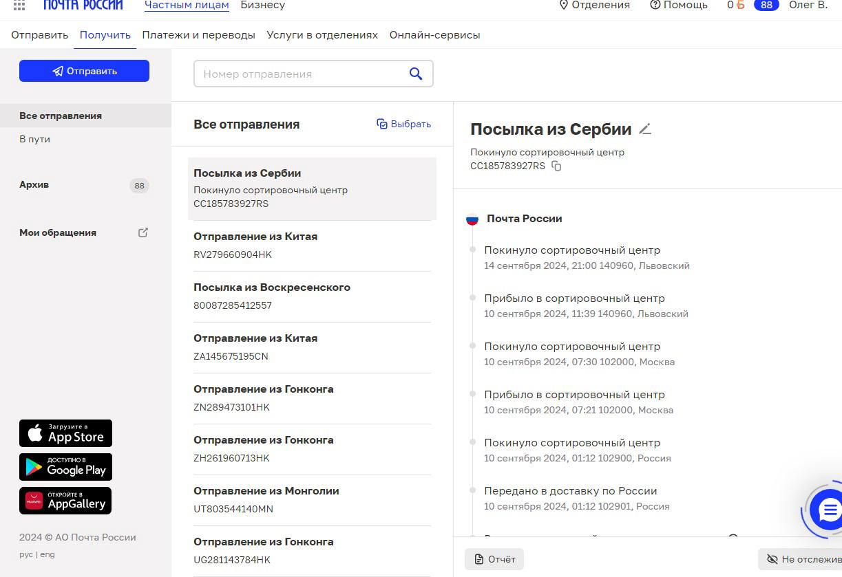This screenshot has width=842, height=577.
Task: Open the 'Получить' tab
Action: (105, 35)
